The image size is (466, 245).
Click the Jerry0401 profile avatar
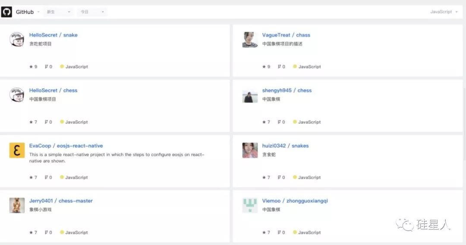click(x=17, y=205)
